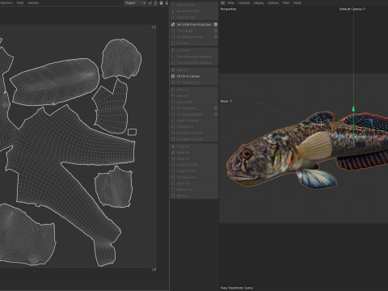Open UV Straighten gear options
Screen dimensions: 388x291
216,108
